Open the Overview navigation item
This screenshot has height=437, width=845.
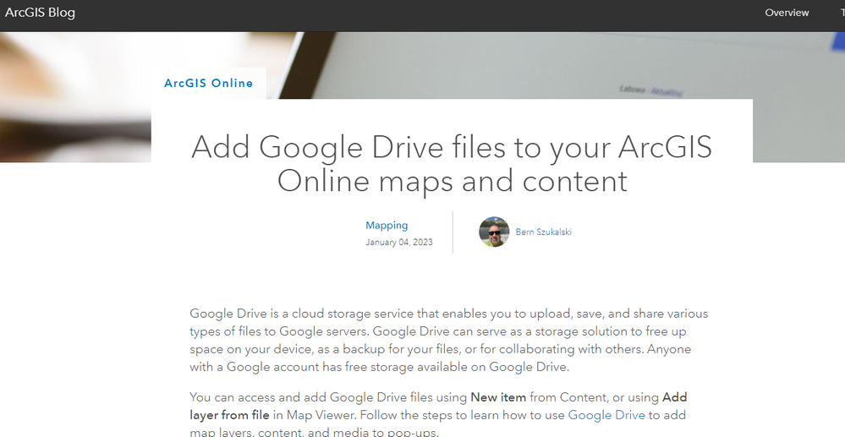pyautogui.click(x=787, y=13)
